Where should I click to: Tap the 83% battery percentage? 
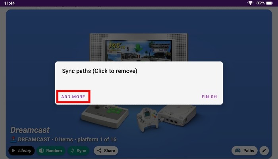[x=261, y=3]
